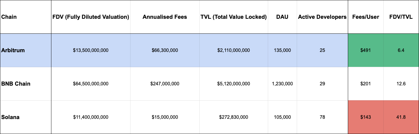The width and height of the screenshot is (419, 134).
Task: Click the DAU column header
Action: (x=282, y=17)
